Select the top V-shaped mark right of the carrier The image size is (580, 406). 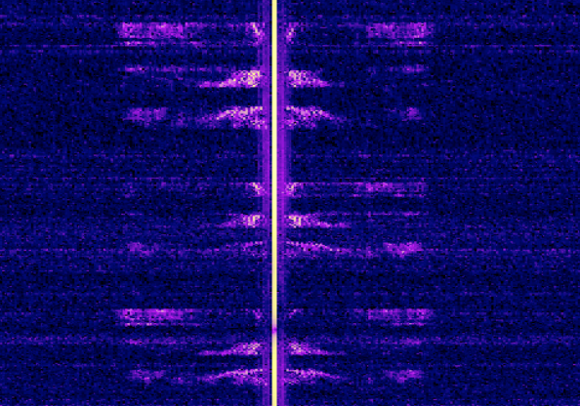[x=291, y=31]
